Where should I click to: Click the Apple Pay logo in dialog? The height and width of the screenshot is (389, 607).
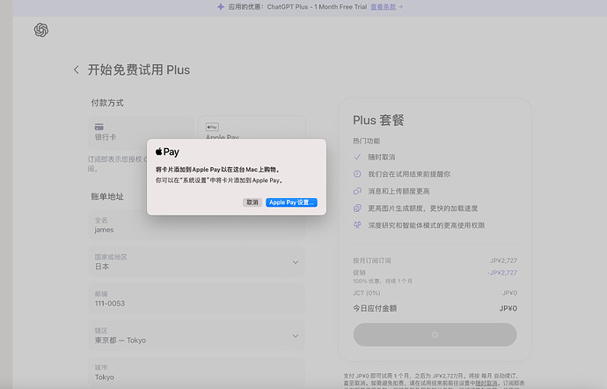pyautogui.click(x=167, y=152)
